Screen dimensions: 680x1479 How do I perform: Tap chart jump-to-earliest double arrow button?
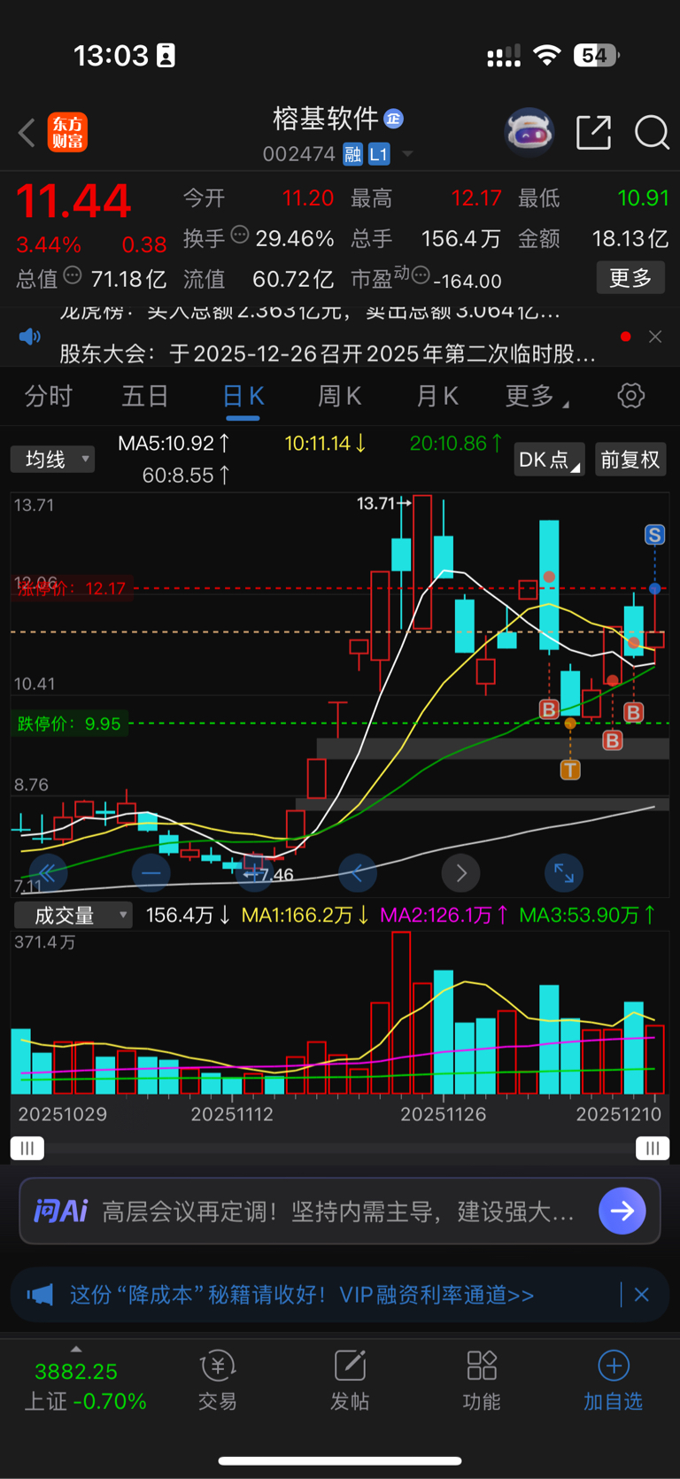(48, 874)
